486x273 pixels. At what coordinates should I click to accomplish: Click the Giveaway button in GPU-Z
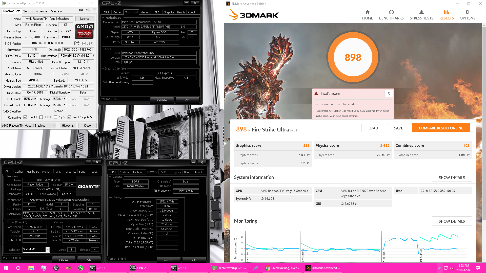[x=68, y=126]
